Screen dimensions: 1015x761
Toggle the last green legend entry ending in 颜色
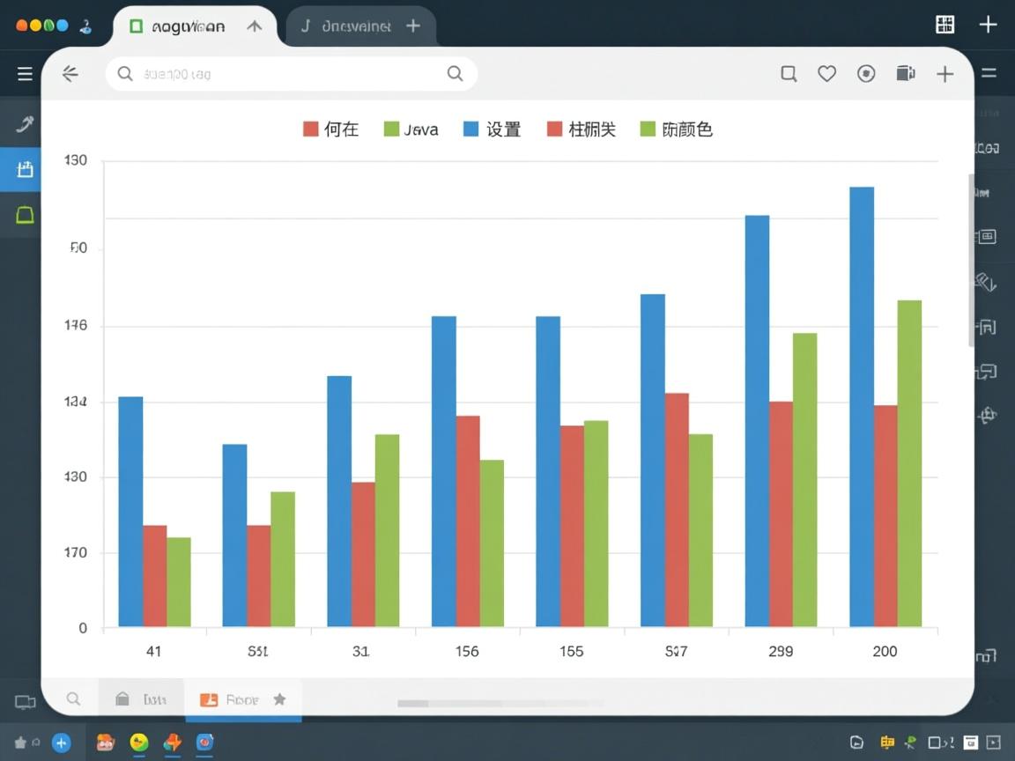[676, 129]
